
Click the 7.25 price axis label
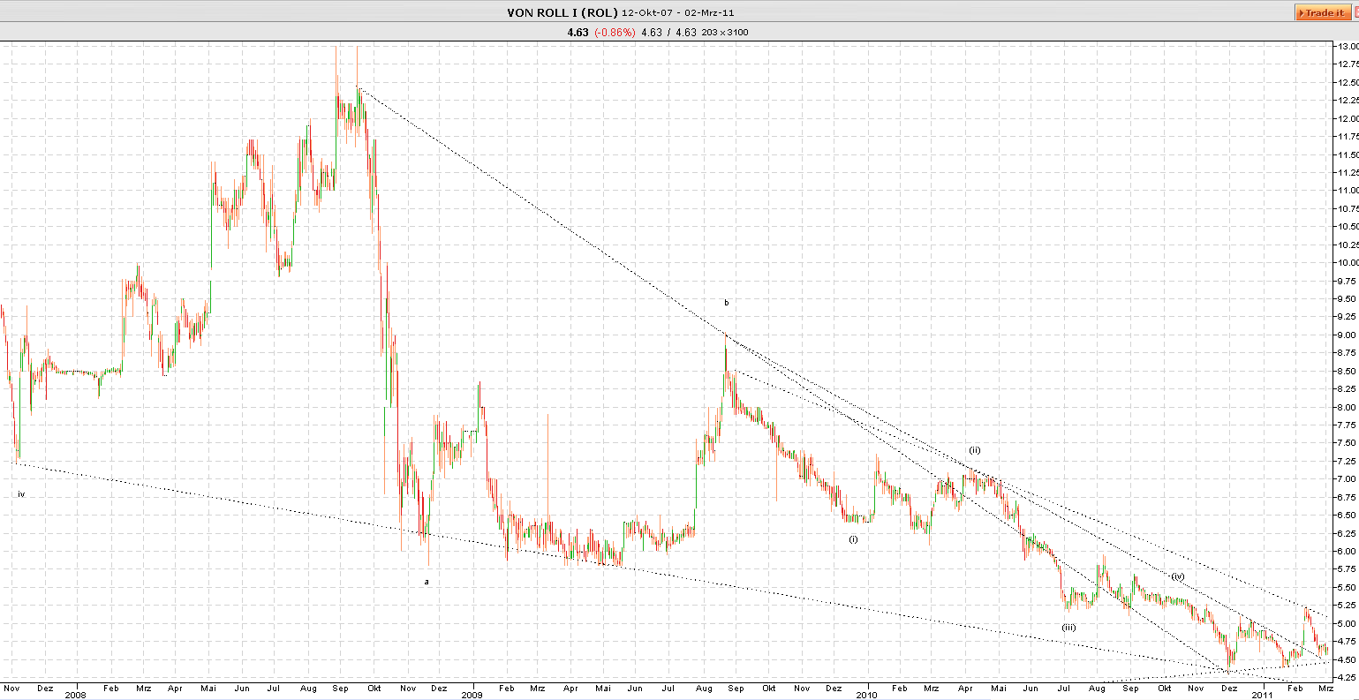tap(1348, 462)
